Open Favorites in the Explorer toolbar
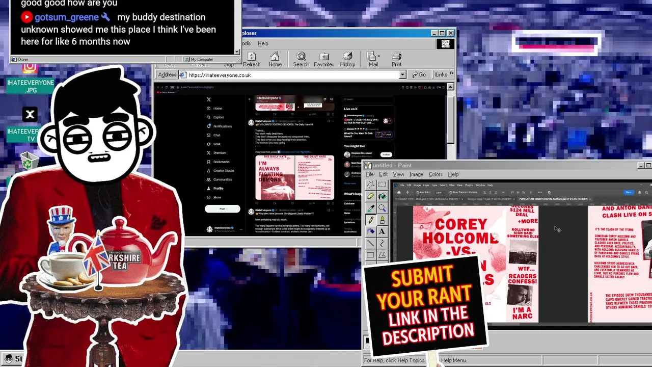 [x=324, y=59]
